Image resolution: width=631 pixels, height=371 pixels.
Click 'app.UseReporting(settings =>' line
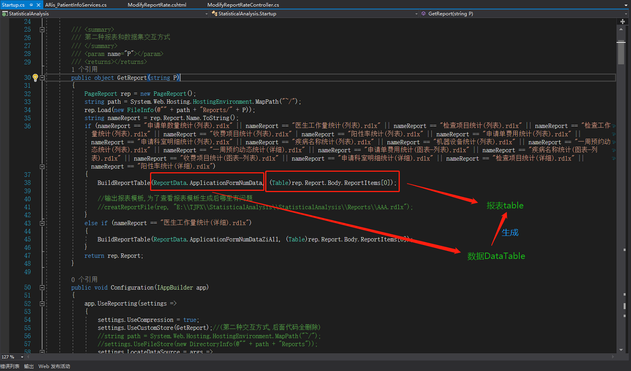pos(131,303)
